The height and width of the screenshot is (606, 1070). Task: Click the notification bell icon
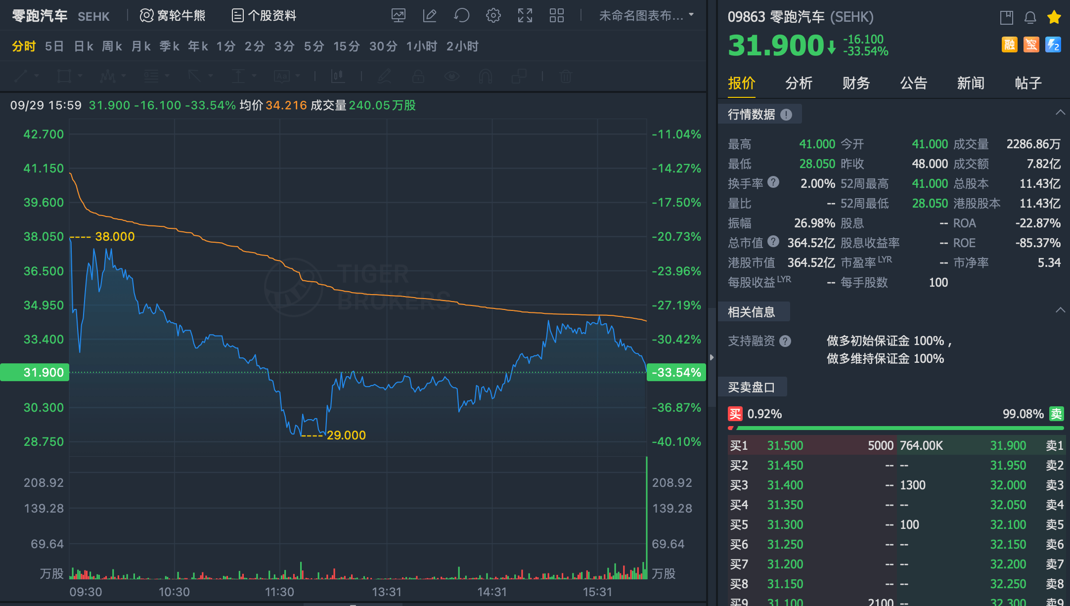(1030, 16)
